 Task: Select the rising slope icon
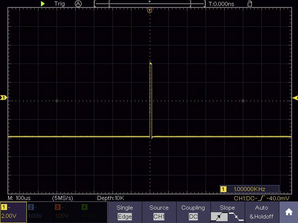(x=219, y=216)
